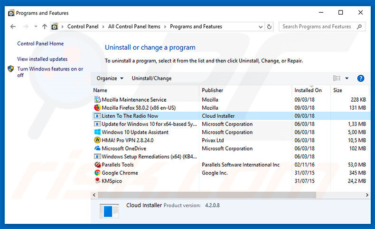
Task: Click the Mozilla Firefox icon
Action: pyautogui.click(x=97, y=107)
